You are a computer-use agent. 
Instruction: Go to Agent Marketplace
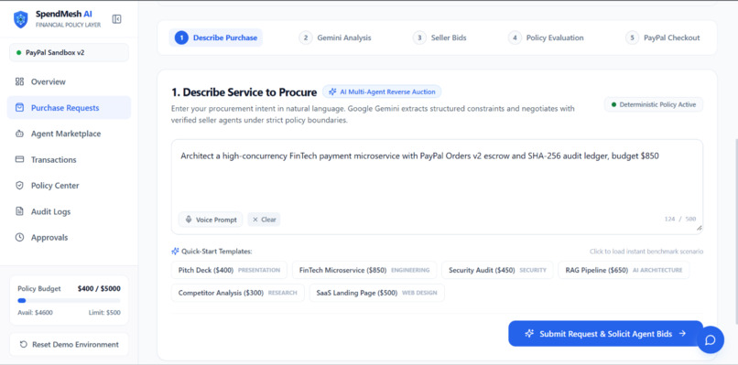[69, 134]
